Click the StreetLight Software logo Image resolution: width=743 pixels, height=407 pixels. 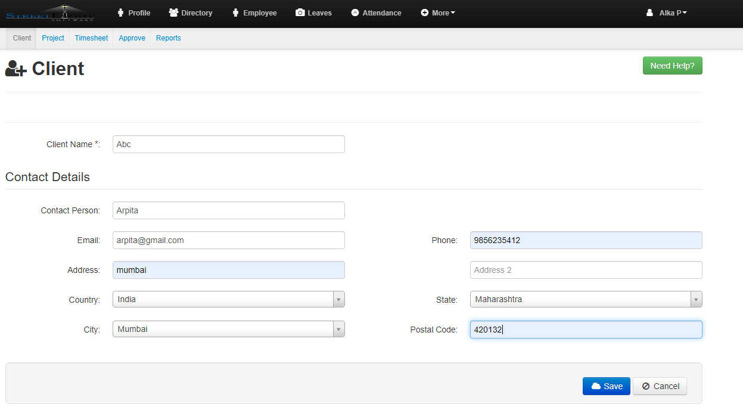pos(50,13)
